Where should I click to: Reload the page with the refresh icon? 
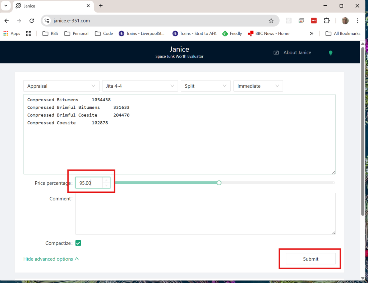click(32, 21)
